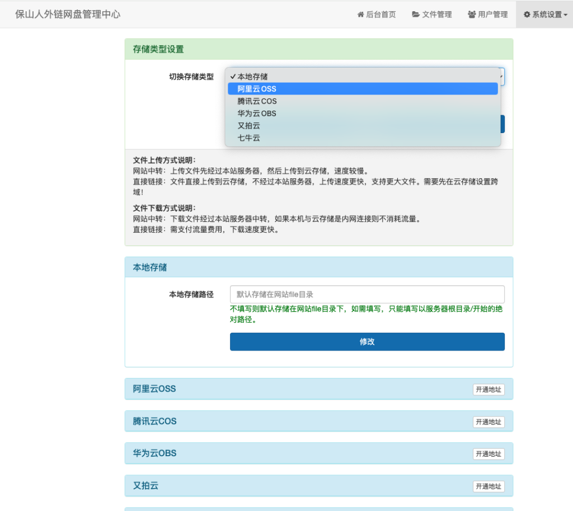The image size is (573, 511).
Task: Click the users icon beside 用户管理
Action: coord(472,15)
